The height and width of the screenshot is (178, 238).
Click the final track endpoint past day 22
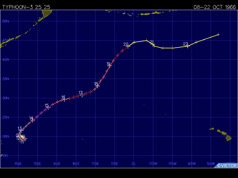tap(219, 35)
